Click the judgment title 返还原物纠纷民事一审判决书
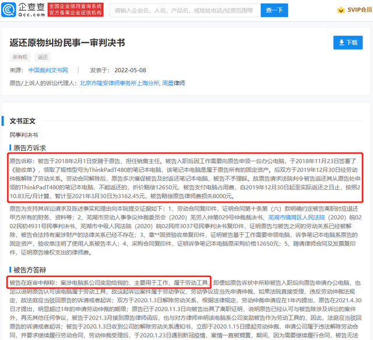The image size is (373, 340). (x=67, y=43)
